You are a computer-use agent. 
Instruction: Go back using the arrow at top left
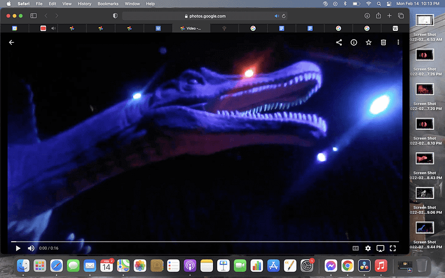click(11, 43)
